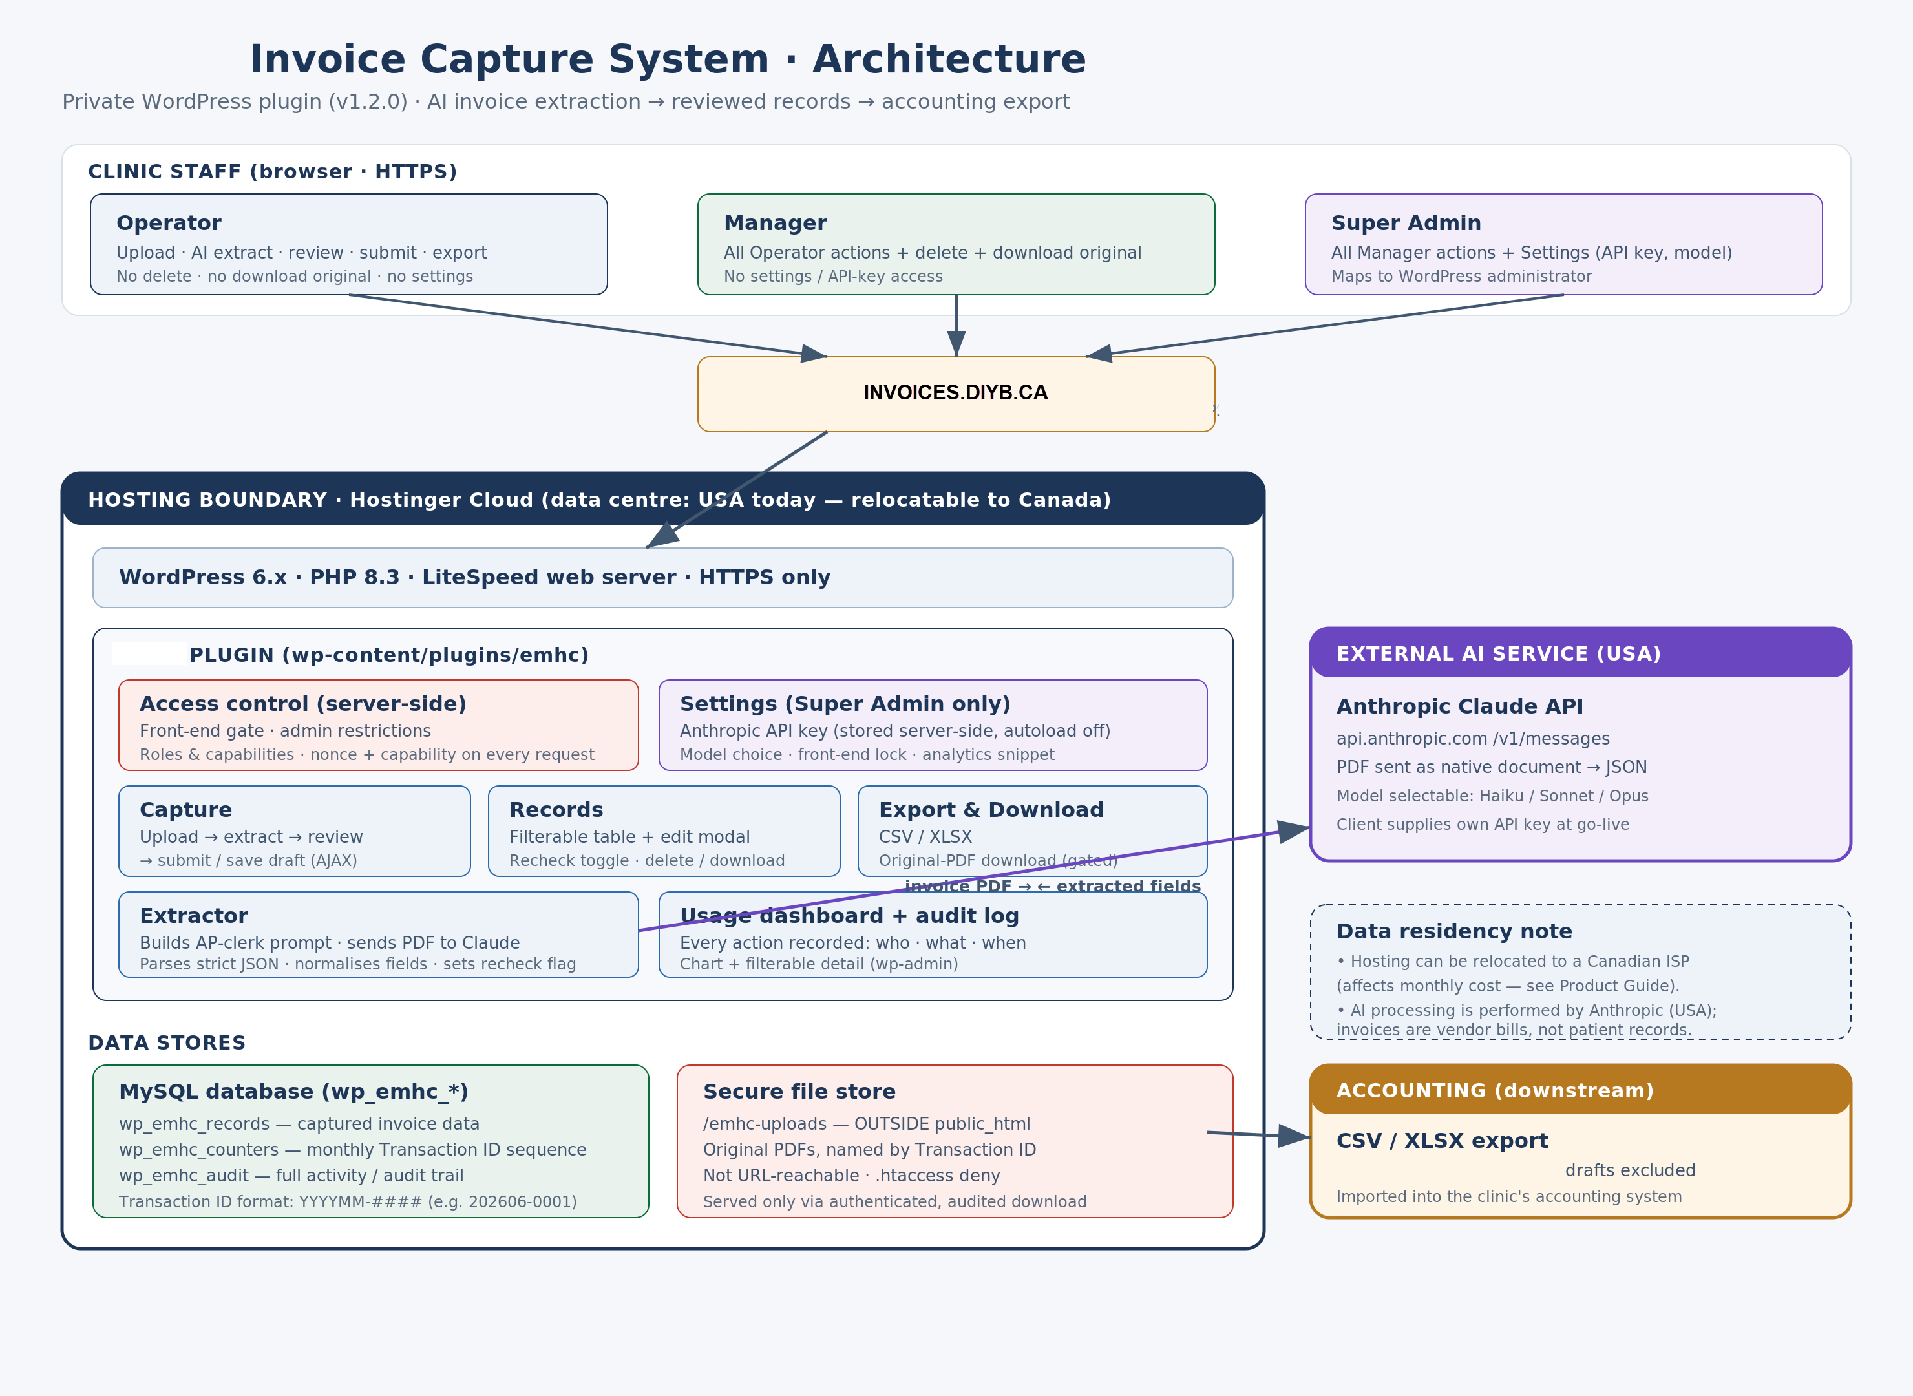Click 'api.anthropic.com /v1/messages' text
The image size is (1913, 1396).
click(1473, 739)
